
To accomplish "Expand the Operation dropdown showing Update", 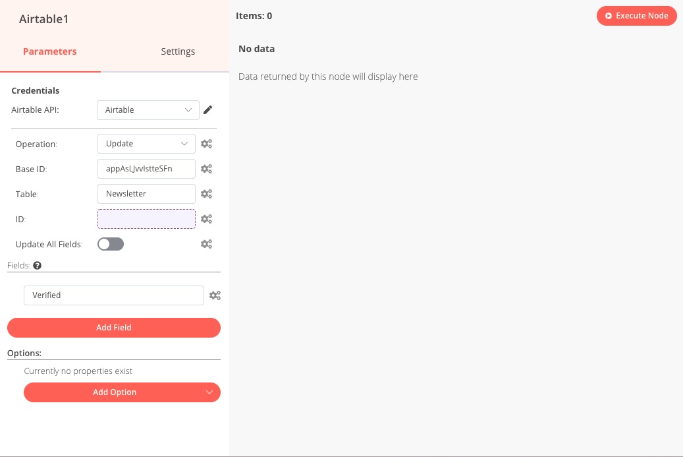I will (x=146, y=144).
